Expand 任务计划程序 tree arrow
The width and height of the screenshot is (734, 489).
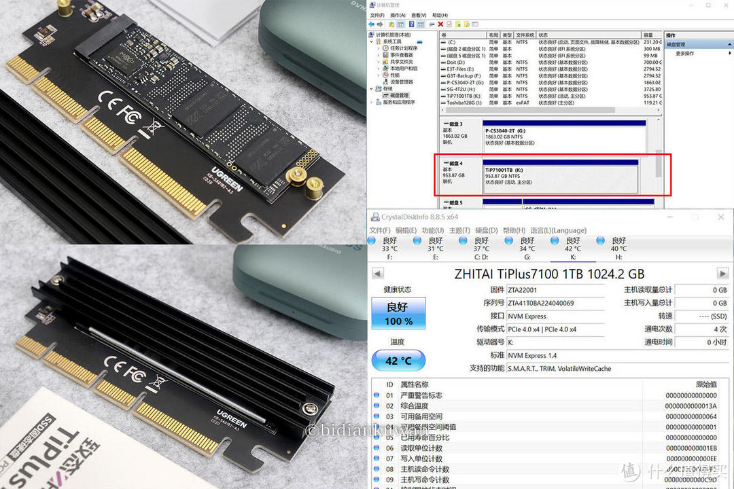click(x=379, y=48)
